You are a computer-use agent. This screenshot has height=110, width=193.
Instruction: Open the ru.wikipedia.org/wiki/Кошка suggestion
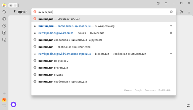tap(104, 33)
